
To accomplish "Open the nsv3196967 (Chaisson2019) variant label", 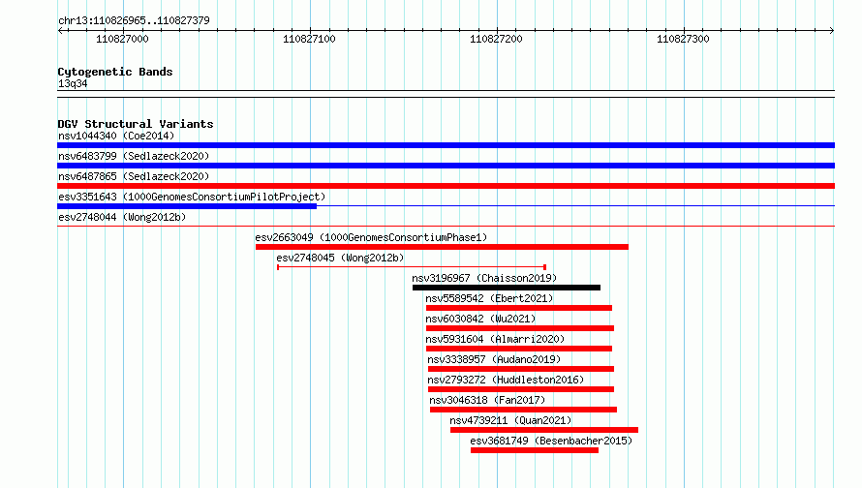I will click(x=484, y=278).
